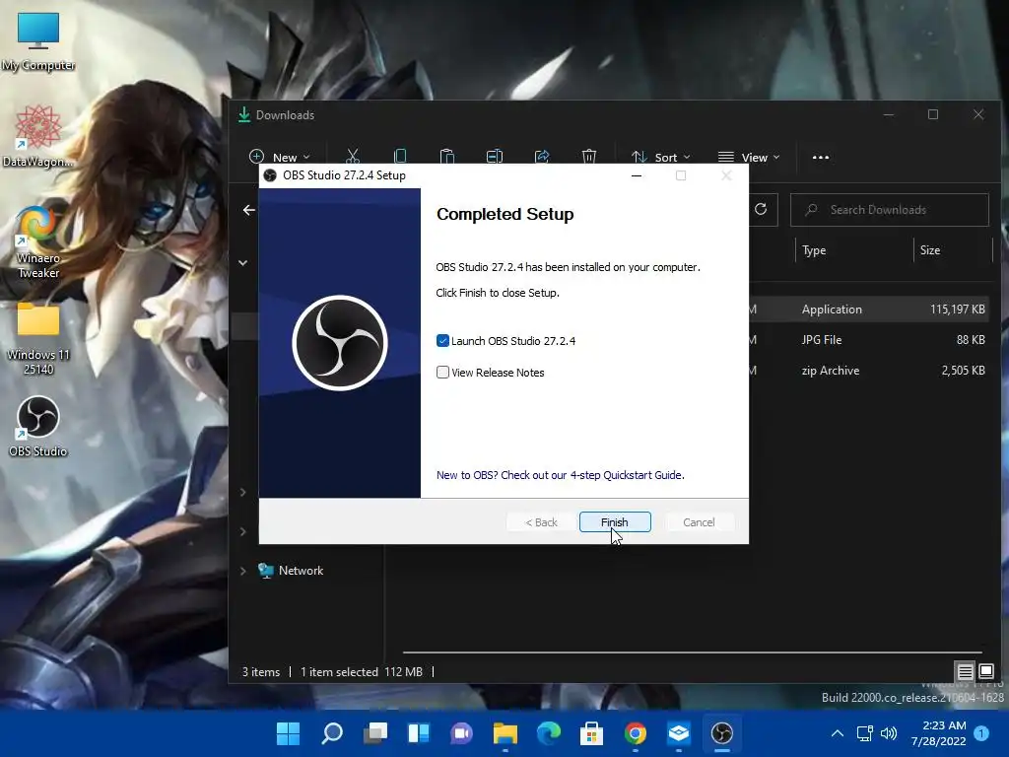Click Back arrow in Downloads window
Viewport: 1009px width, 757px height.
click(x=249, y=210)
